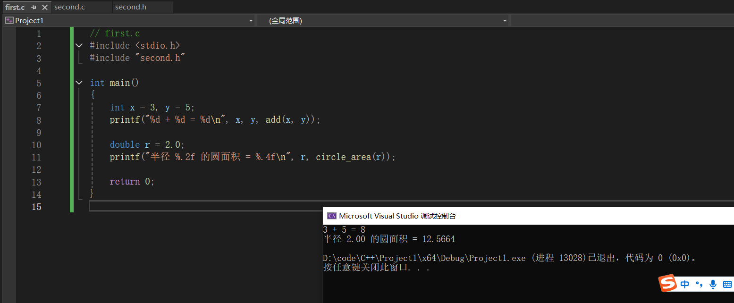Click the closing brace on line 14
The height and width of the screenshot is (303, 734).
92,194
